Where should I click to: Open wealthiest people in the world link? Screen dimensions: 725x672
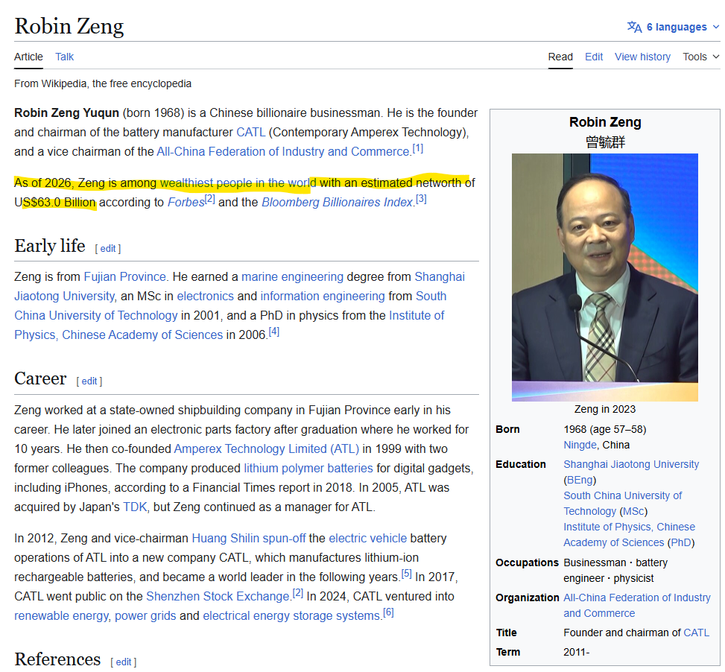pos(238,183)
